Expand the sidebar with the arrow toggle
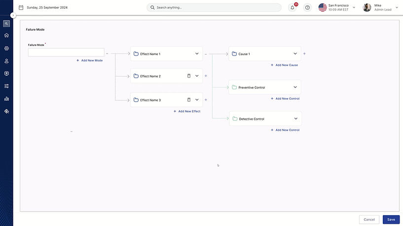This screenshot has width=403, height=226. pos(13,15)
